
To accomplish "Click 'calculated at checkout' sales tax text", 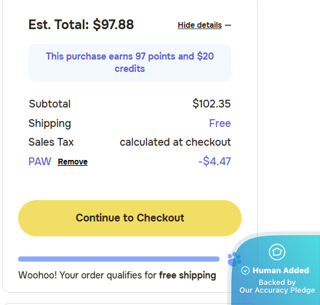I will tap(176, 142).
